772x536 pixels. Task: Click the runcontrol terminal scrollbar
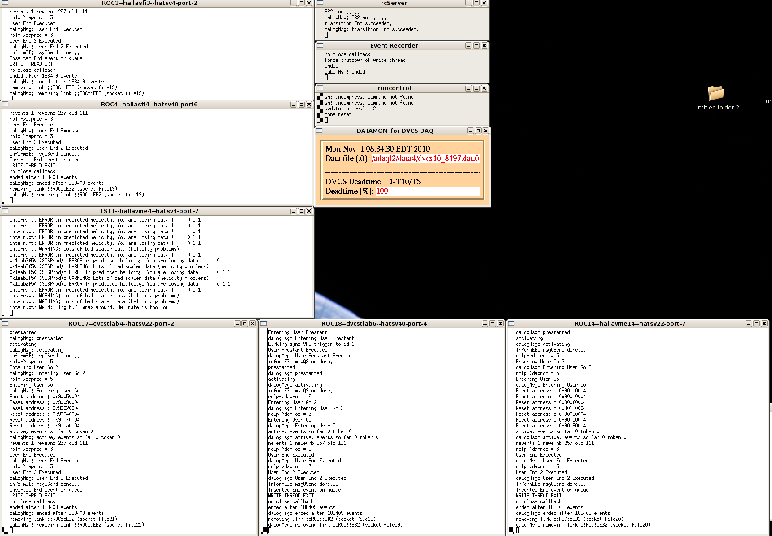coord(320,108)
